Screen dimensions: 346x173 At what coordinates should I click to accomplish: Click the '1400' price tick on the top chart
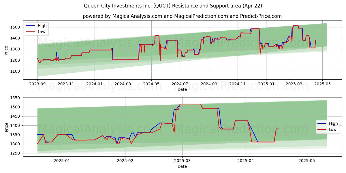(x=15, y=38)
